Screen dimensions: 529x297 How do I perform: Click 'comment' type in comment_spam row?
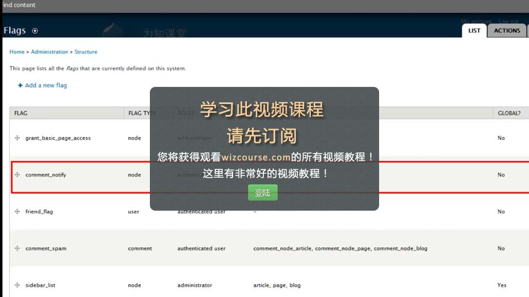click(140, 249)
